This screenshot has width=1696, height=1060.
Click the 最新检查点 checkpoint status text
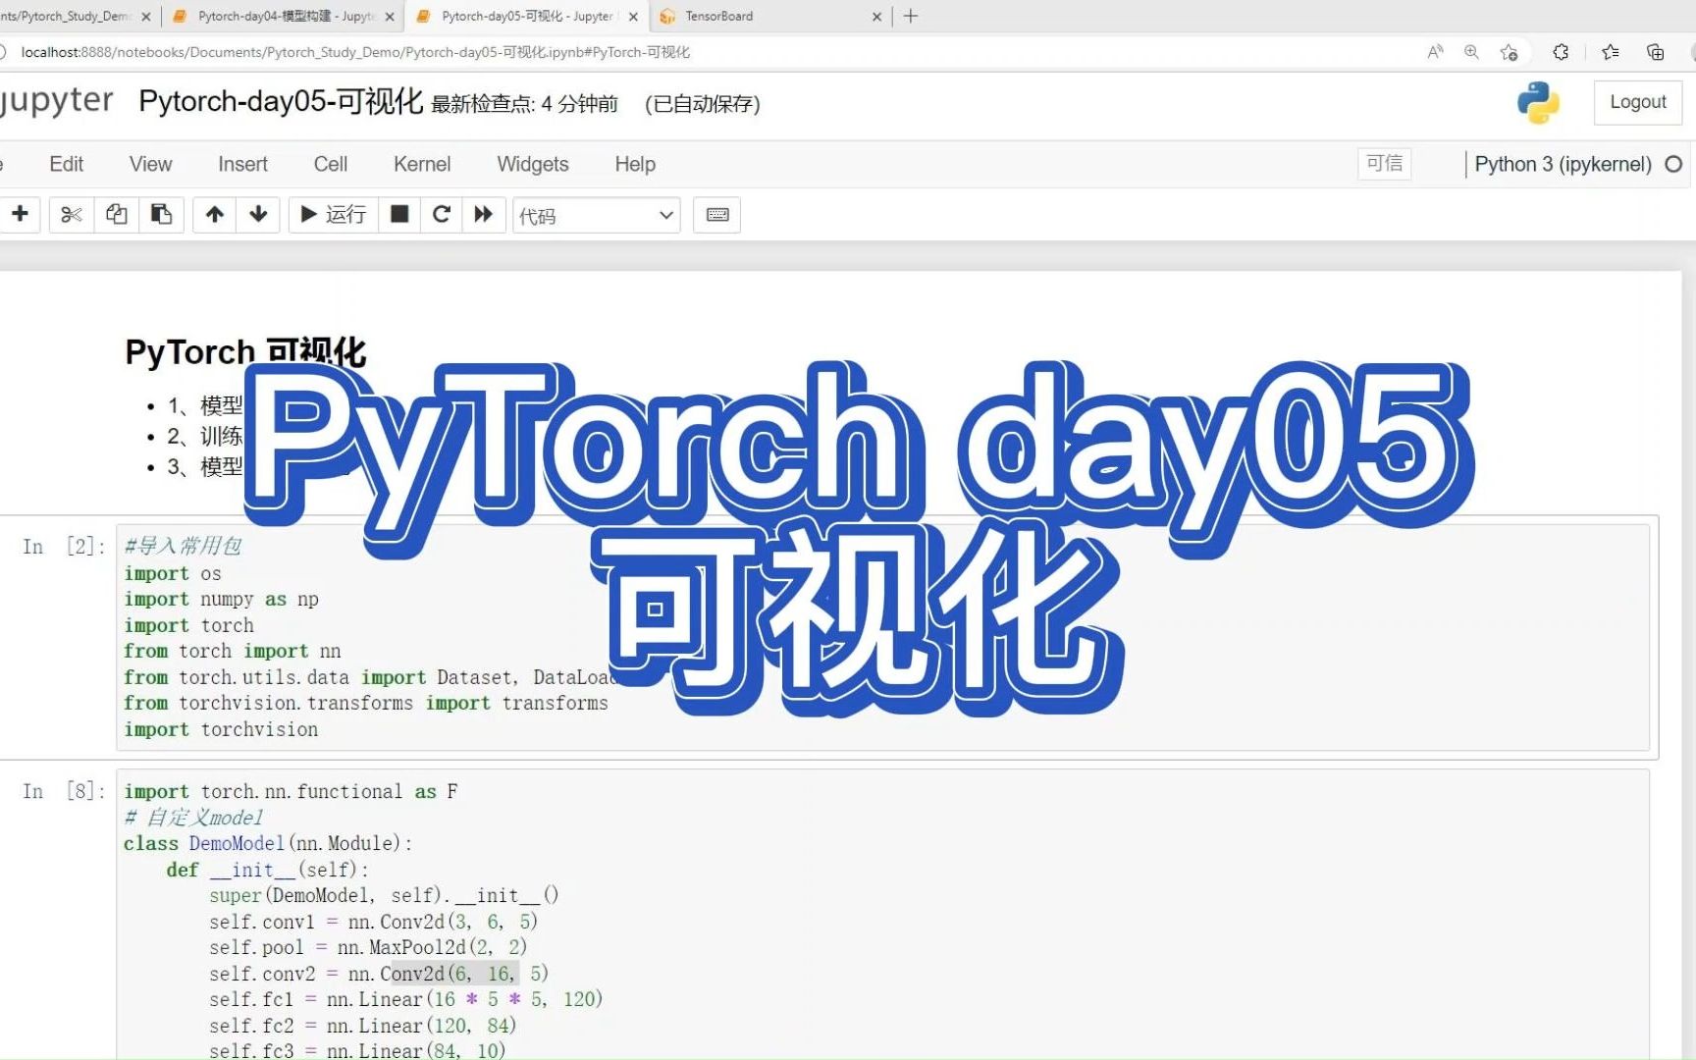coord(525,104)
